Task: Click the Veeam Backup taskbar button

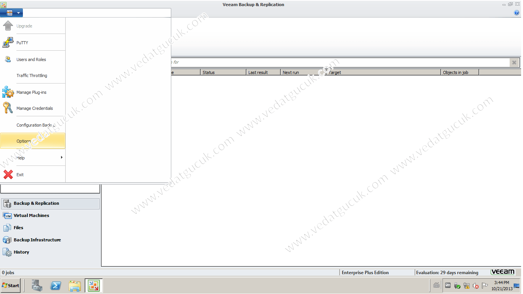Action: point(93,286)
